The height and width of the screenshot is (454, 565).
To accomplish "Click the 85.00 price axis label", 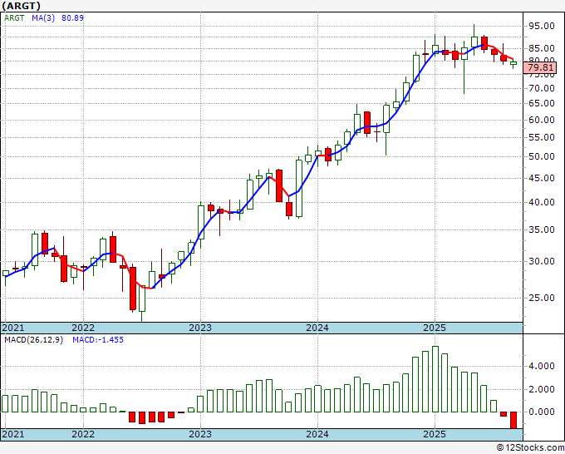I will 541,48.
